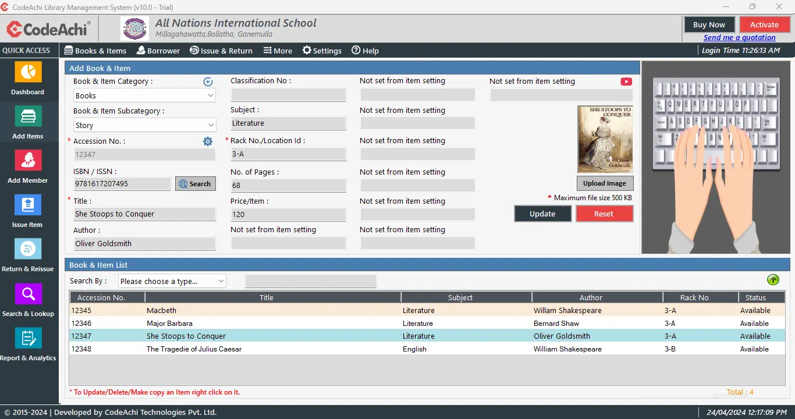This screenshot has width=795, height=419.
Task: Open the Books & Items menu
Action: (95, 51)
